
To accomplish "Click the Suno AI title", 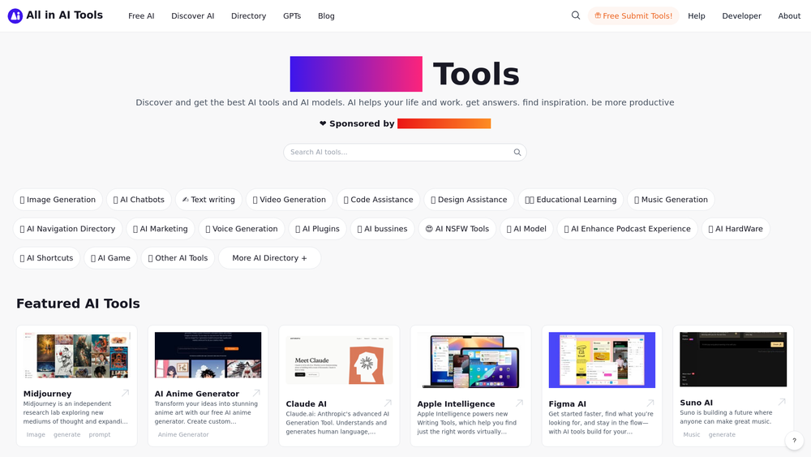I will [x=696, y=402].
